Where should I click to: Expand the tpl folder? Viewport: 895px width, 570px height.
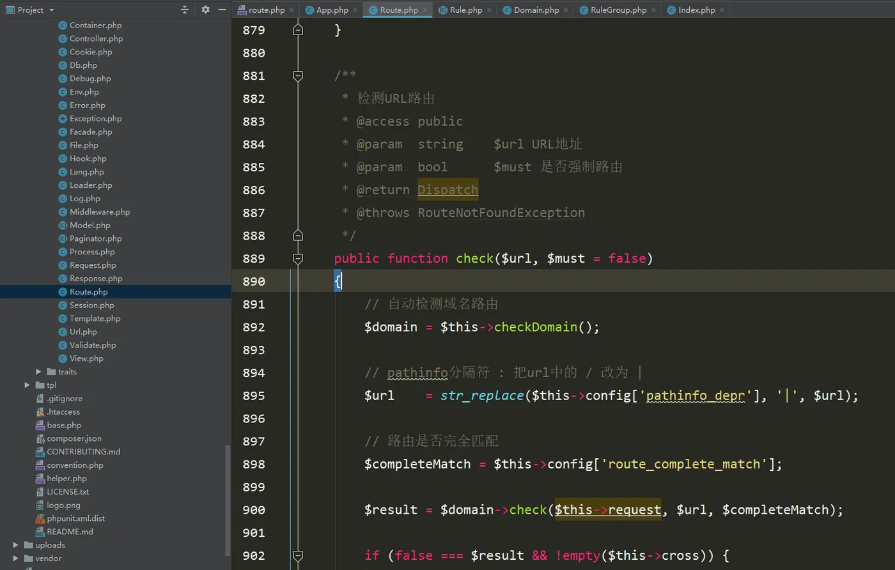27,385
